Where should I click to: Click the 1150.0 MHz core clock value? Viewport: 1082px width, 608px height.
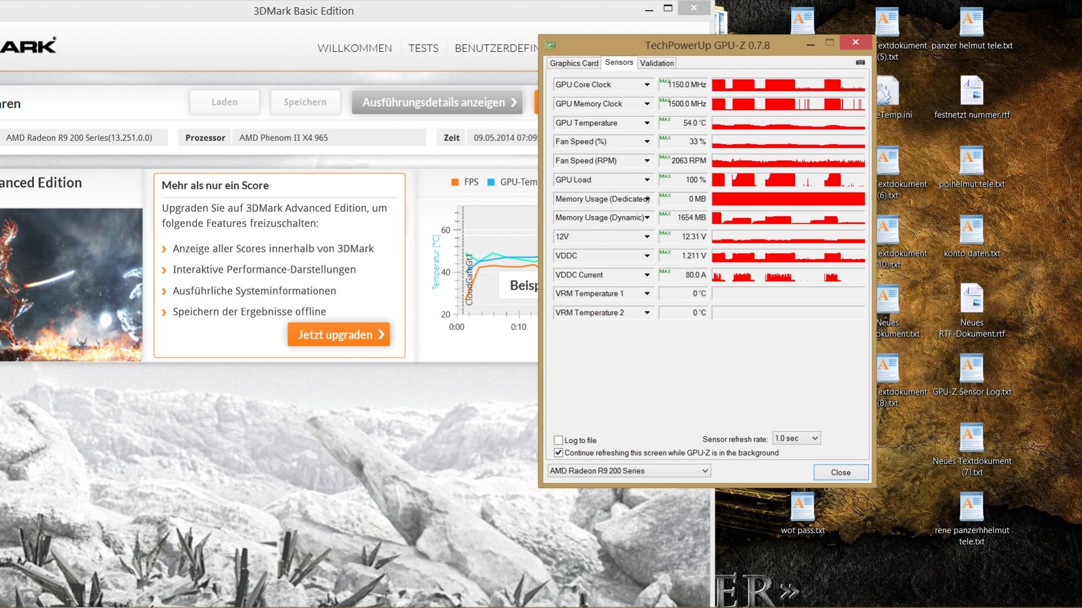pos(683,85)
